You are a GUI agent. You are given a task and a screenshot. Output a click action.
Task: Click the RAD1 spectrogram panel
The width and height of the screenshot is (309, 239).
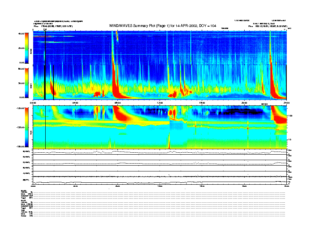pos(160,82)
